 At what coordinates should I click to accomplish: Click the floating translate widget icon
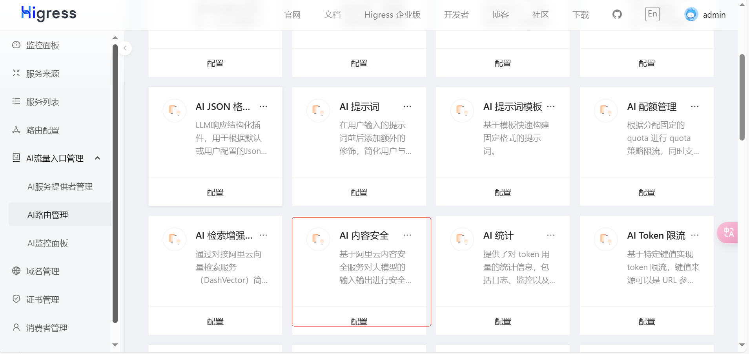tap(728, 232)
